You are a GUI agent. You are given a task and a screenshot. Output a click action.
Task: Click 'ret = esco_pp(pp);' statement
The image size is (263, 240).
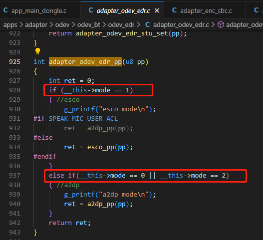coord(98,147)
